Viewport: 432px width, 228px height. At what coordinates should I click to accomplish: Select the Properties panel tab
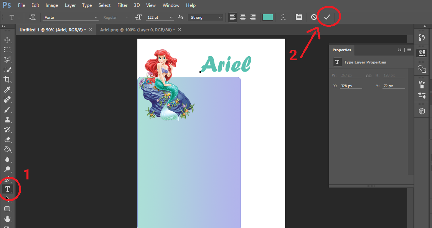pyautogui.click(x=341, y=50)
